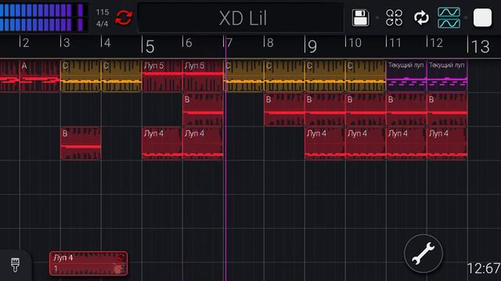Select Луп 4 clip at bar 12
The width and height of the screenshot is (501, 281).
(x=447, y=144)
